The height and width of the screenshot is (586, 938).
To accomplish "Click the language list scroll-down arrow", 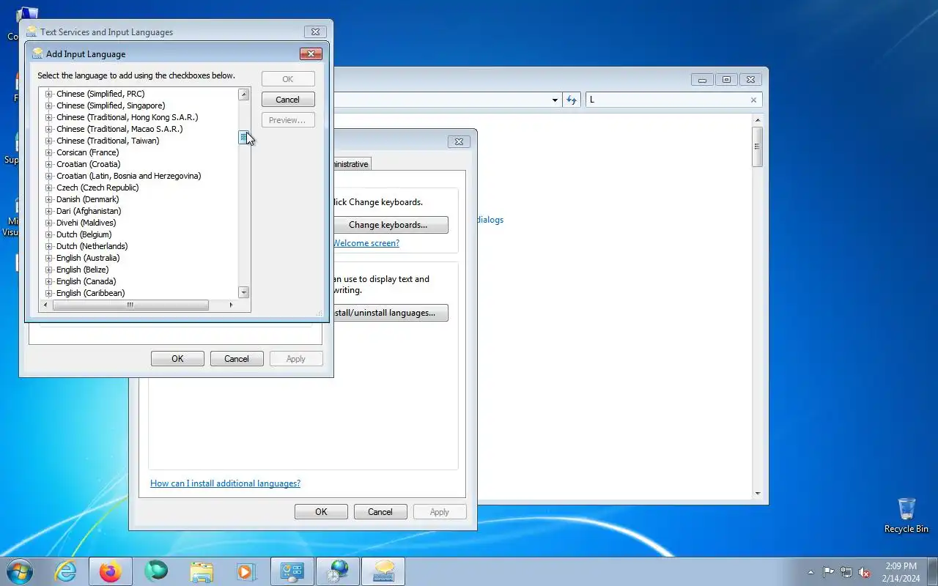I will pos(244,292).
